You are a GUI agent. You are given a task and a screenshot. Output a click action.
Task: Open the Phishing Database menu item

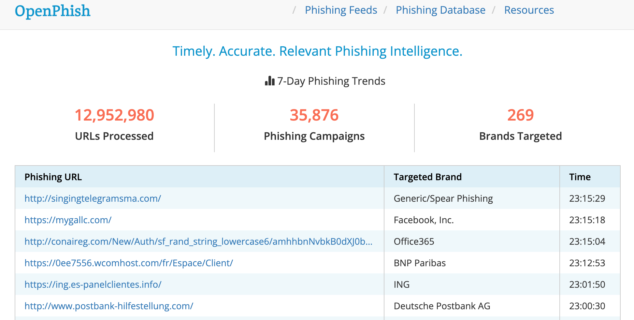440,10
